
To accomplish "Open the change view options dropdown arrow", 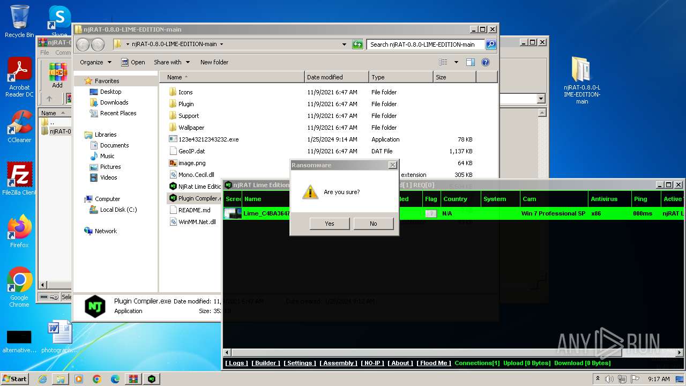I will 456,62.
